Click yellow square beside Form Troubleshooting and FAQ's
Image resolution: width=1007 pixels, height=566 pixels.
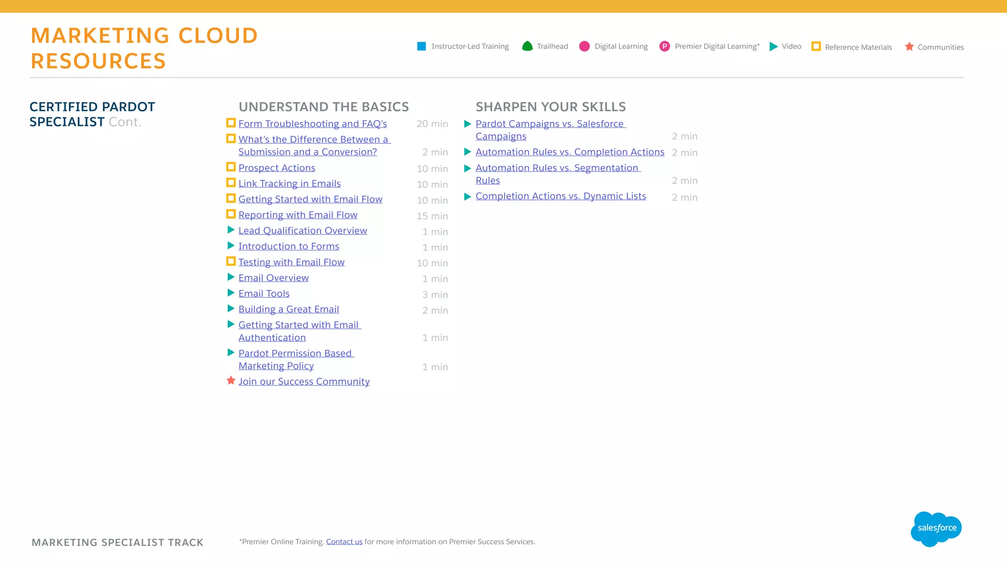point(231,123)
